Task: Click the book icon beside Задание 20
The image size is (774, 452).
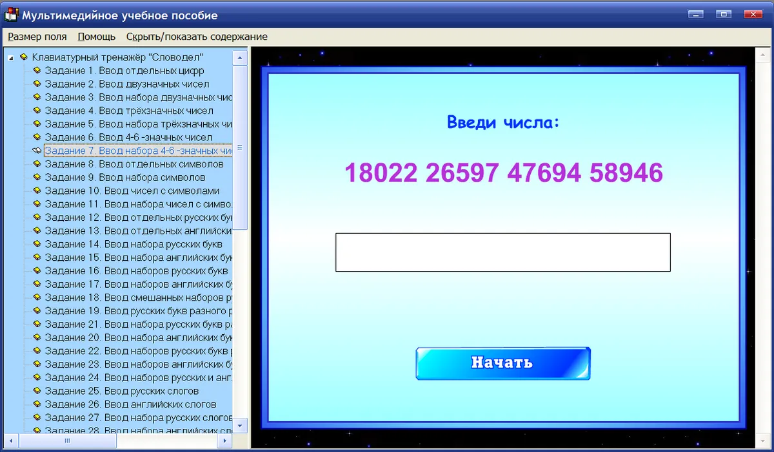Action: click(37, 337)
